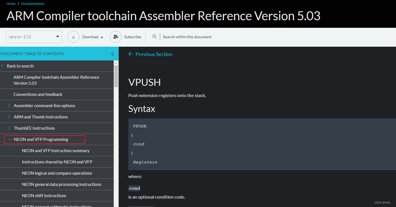396x207 pixels.
Task: Click 'is an optional condition code.'
Action: pos(156,197)
